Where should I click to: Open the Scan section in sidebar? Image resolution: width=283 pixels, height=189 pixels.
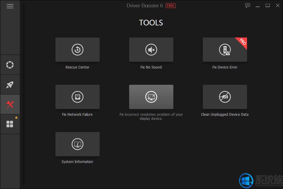(x=10, y=65)
